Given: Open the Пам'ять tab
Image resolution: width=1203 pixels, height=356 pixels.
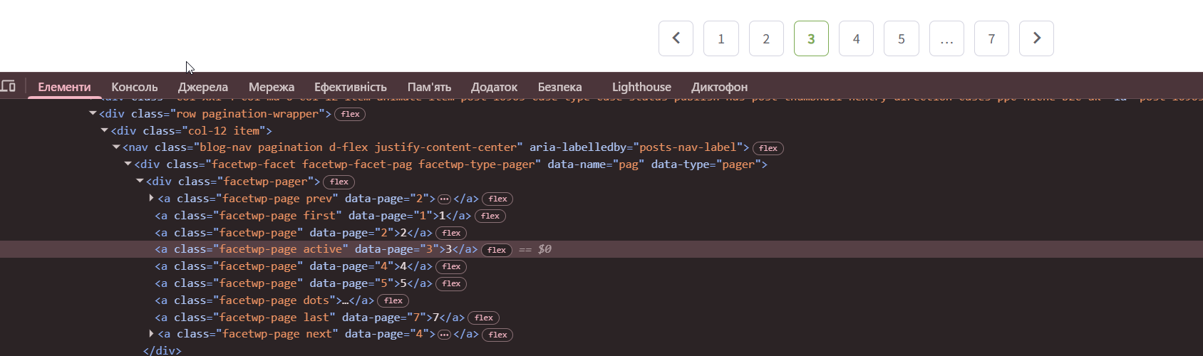Looking at the screenshot, I should point(429,87).
